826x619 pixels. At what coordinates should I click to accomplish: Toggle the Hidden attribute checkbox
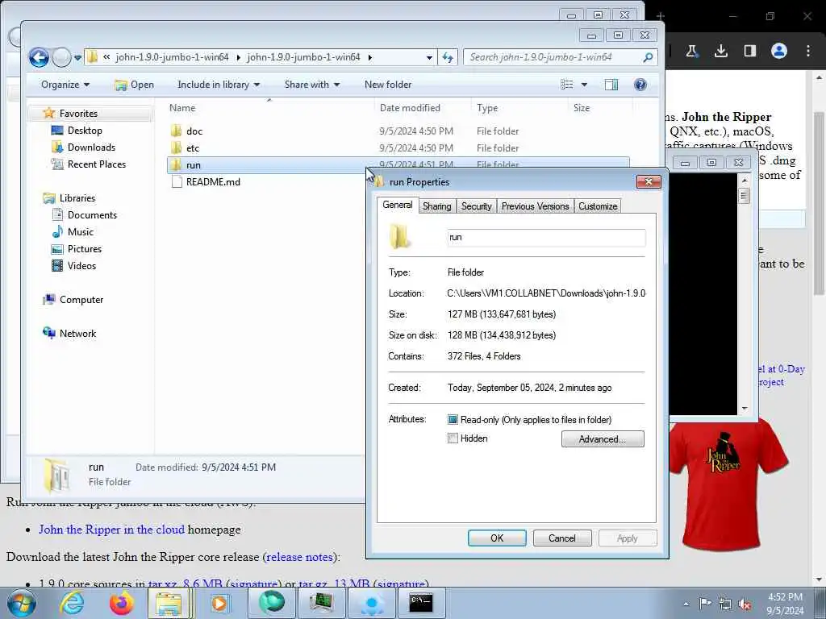[453, 438]
